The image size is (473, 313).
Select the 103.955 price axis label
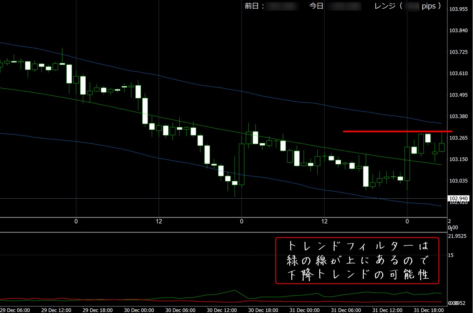(458, 9)
